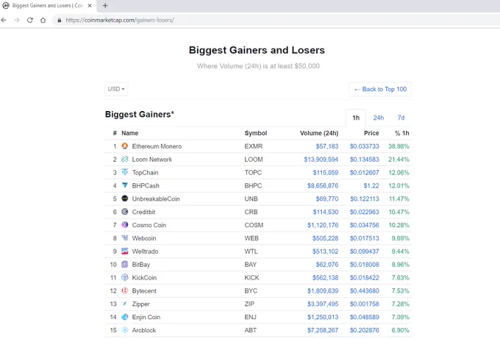Click Ethereum Monero volume $57,183
This screenshot has width=500, height=339.
[327, 146]
